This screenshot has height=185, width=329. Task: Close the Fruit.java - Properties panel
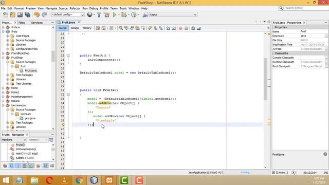pos(304,23)
